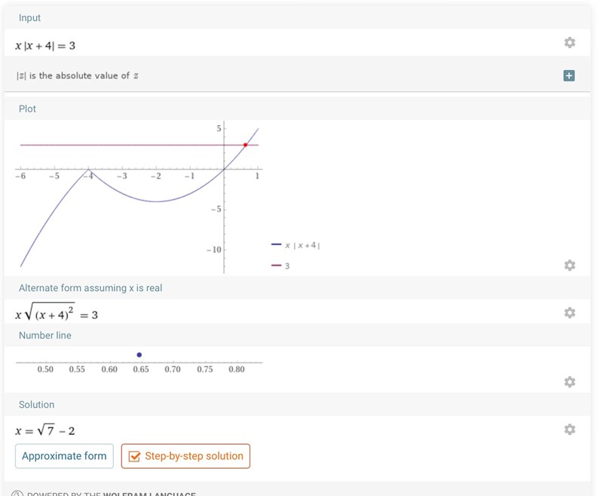
Task: Select the solution x = √7 − 2
Action: [x=45, y=430]
